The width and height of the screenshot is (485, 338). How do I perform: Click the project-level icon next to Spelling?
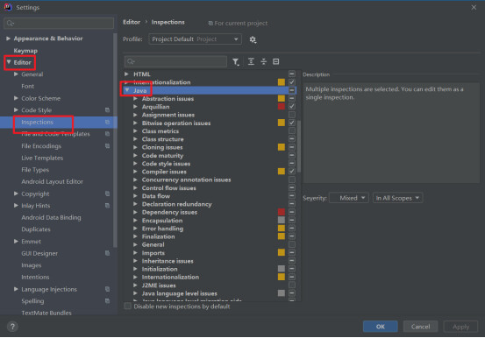pyautogui.click(x=107, y=301)
